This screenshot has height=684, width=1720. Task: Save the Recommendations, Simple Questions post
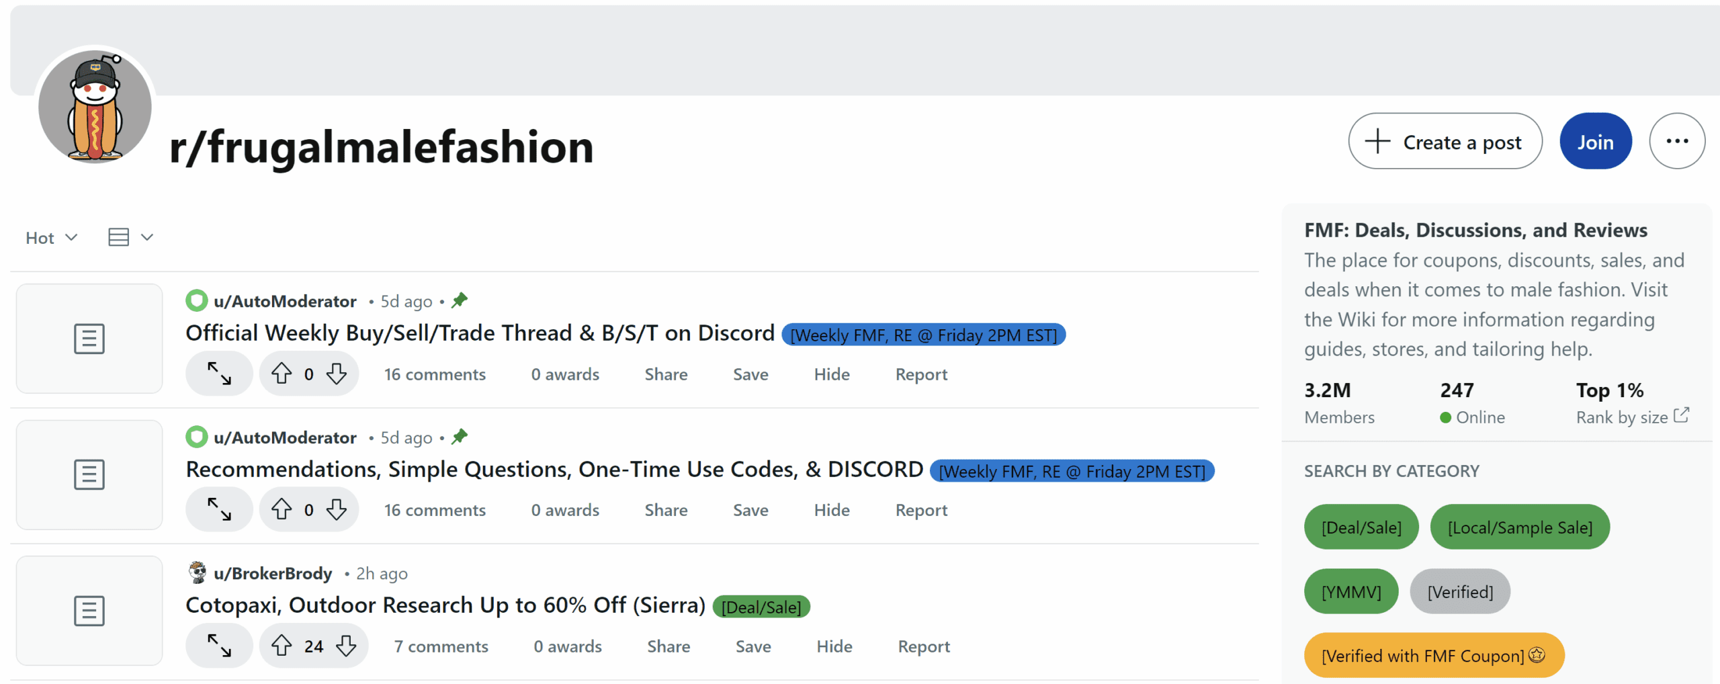click(750, 510)
